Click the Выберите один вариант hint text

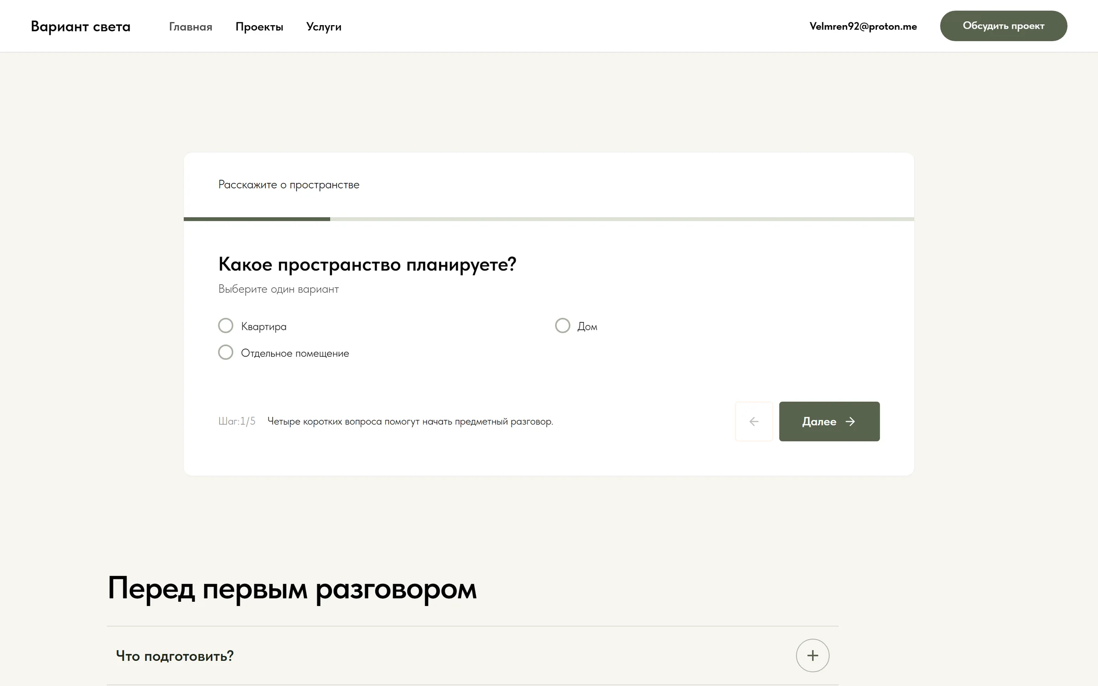279,289
